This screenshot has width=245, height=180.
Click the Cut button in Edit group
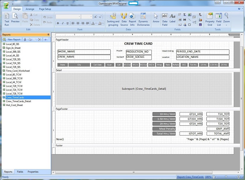click(x=33, y=15)
